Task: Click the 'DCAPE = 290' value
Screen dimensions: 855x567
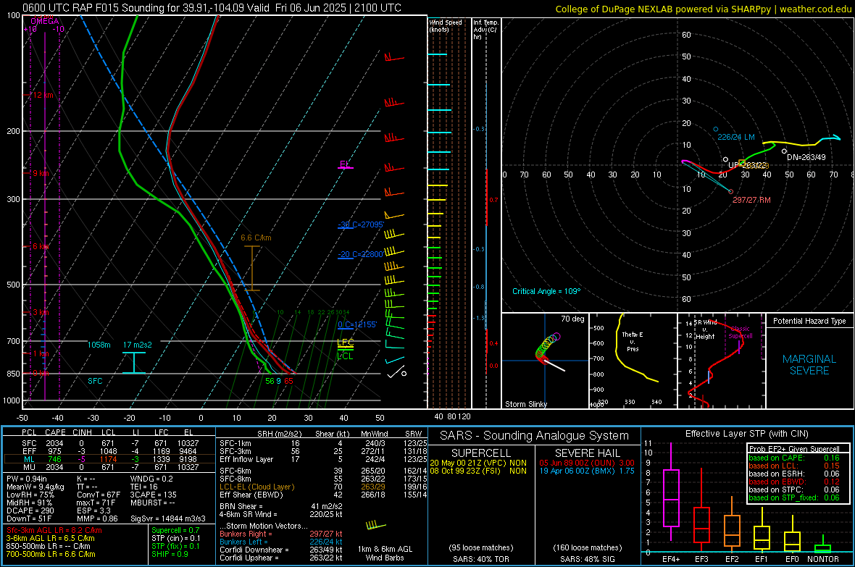Action: tap(30, 511)
